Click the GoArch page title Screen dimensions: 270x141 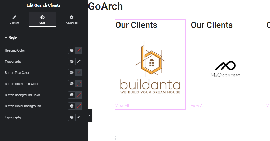pyautogui.click(x=105, y=6)
